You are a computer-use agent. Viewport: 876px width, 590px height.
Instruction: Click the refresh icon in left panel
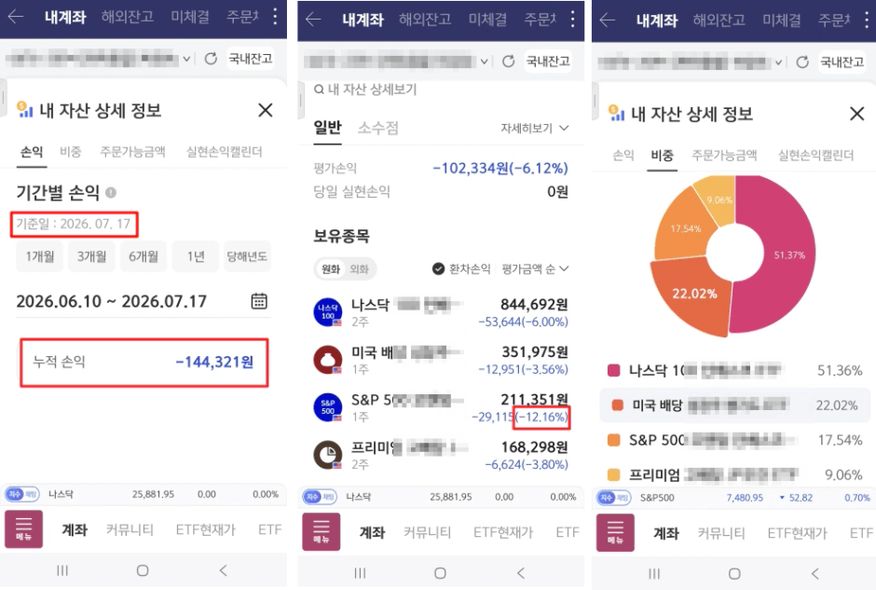coord(211,58)
